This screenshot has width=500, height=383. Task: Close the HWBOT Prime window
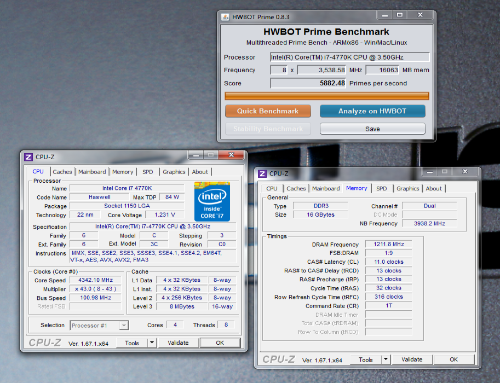(x=420, y=15)
